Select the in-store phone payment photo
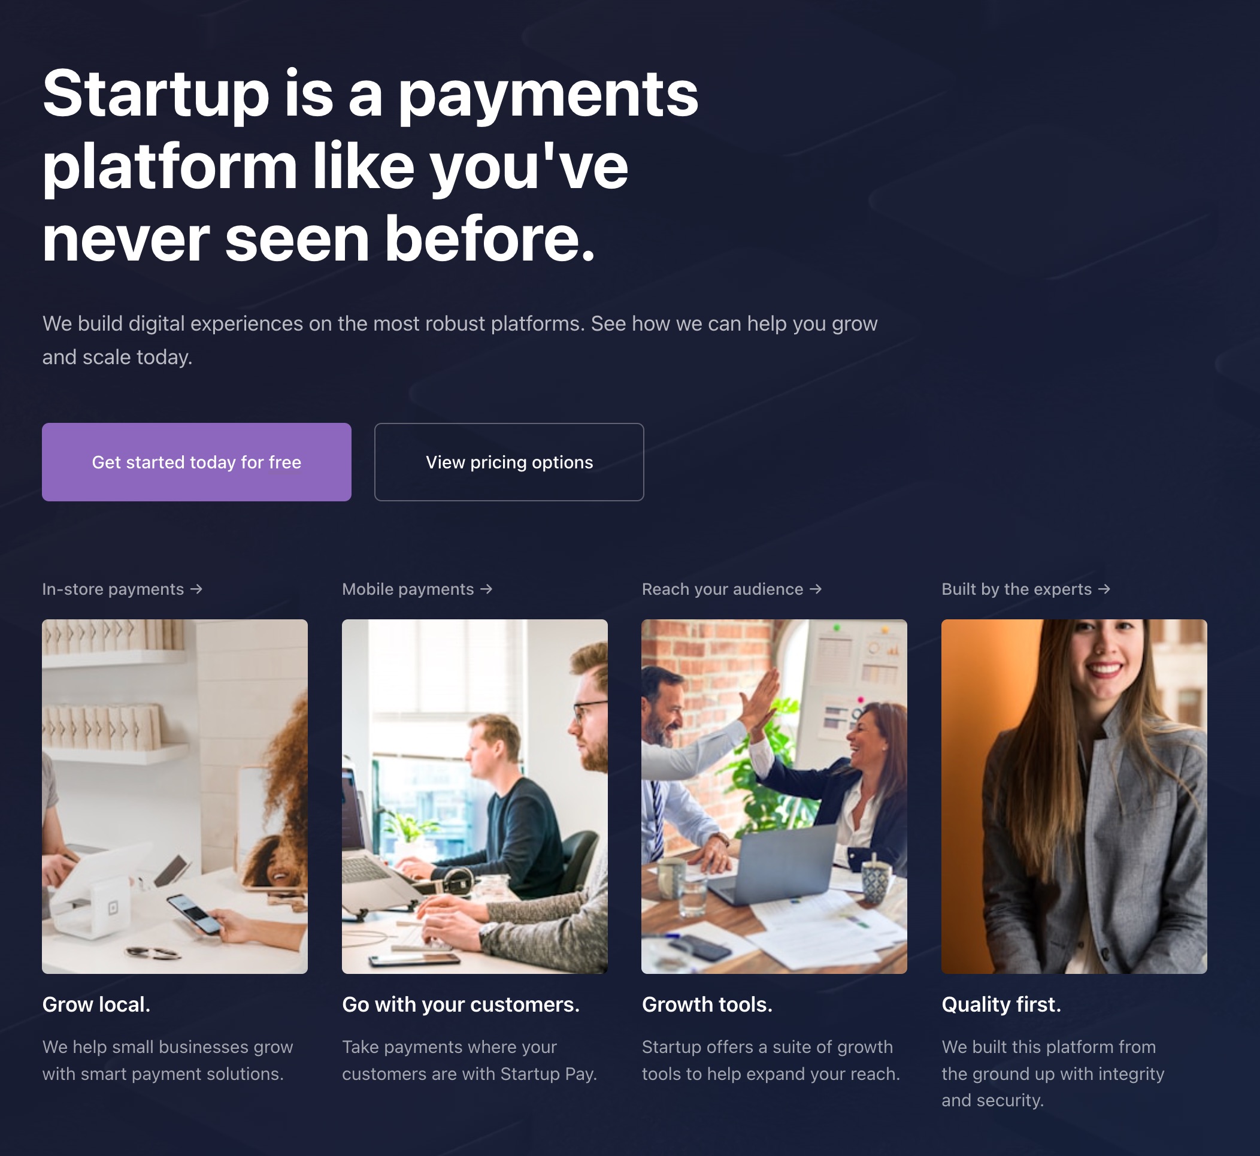 coord(174,796)
